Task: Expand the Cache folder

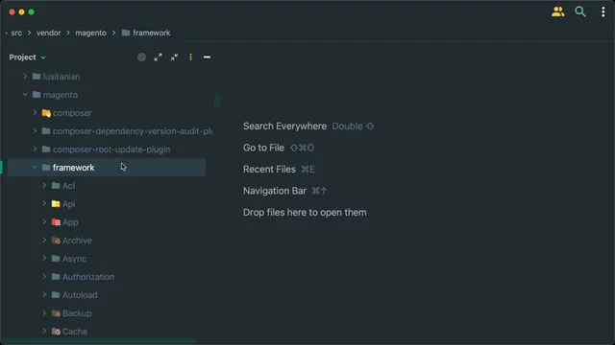Action: [x=44, y=332]
